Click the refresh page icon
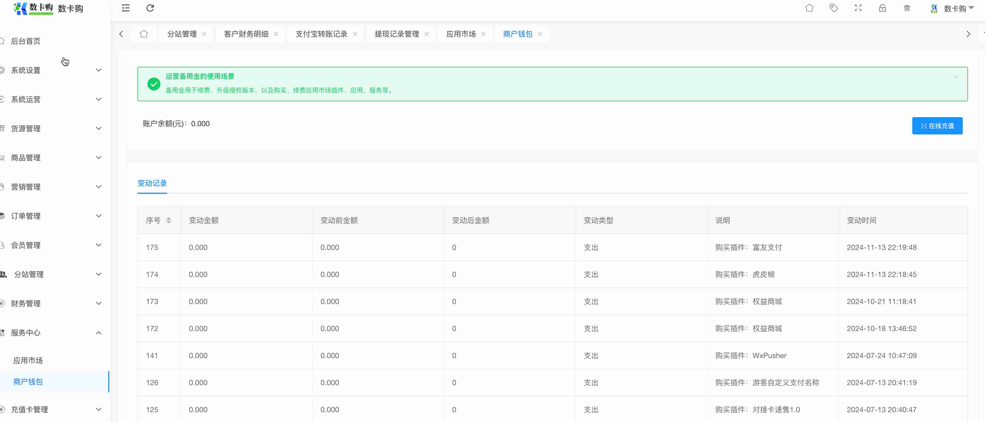Screen dimensions: 985x422 click(150, 8)
